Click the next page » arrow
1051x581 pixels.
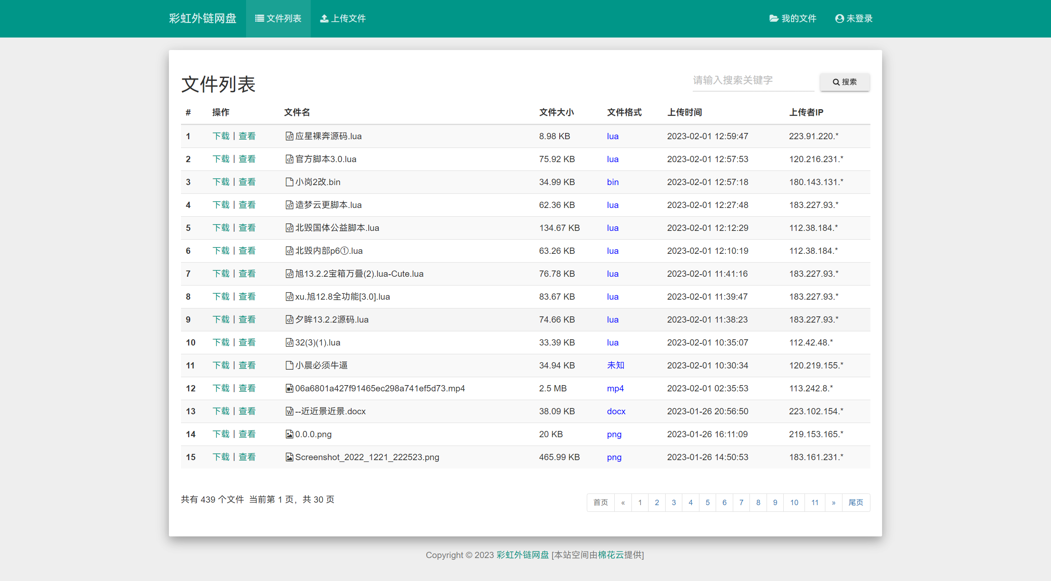point(833,503)
